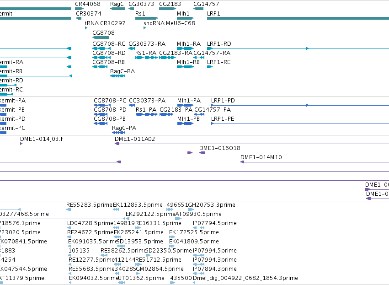This screenshot has width=389, height=285.
Task: Click protein Rs1-PA label
Action: click(146, 110)
